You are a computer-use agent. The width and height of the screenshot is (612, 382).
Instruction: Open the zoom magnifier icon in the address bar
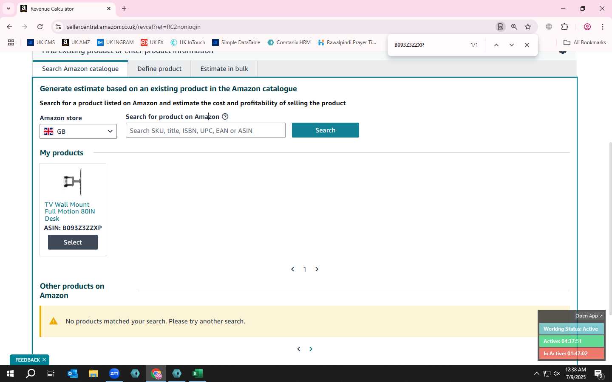[514, 27]
